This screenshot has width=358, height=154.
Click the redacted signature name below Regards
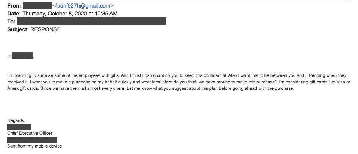19,127
